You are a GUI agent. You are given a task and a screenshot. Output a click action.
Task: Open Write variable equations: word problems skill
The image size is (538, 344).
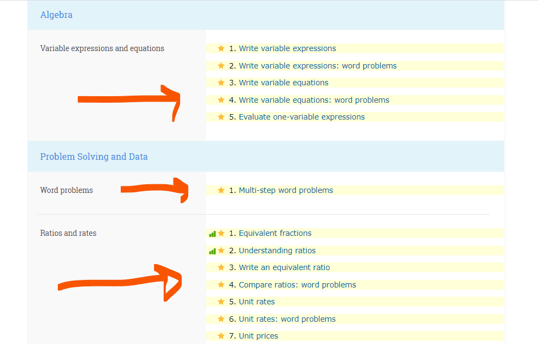(314, 100)
